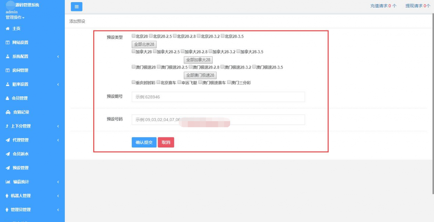Viewport: 434px width, 222px height.
Task: Expand the 系统配置 submenu arrow
Action: 58,56
